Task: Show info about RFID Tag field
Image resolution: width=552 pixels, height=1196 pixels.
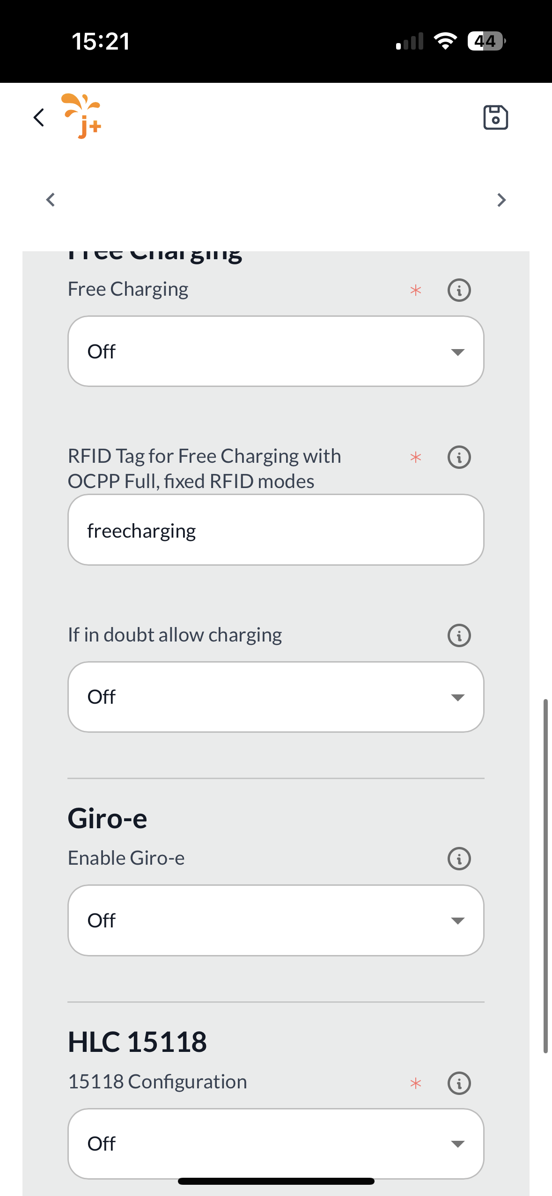Action: (x=459, y=457)
